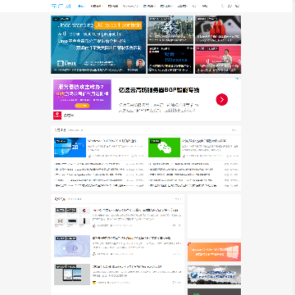Image resolution: width=295 pixels, height=295 pixels.
Task: Open the tablet devices article thumbnail
Action: click(72, 275)
